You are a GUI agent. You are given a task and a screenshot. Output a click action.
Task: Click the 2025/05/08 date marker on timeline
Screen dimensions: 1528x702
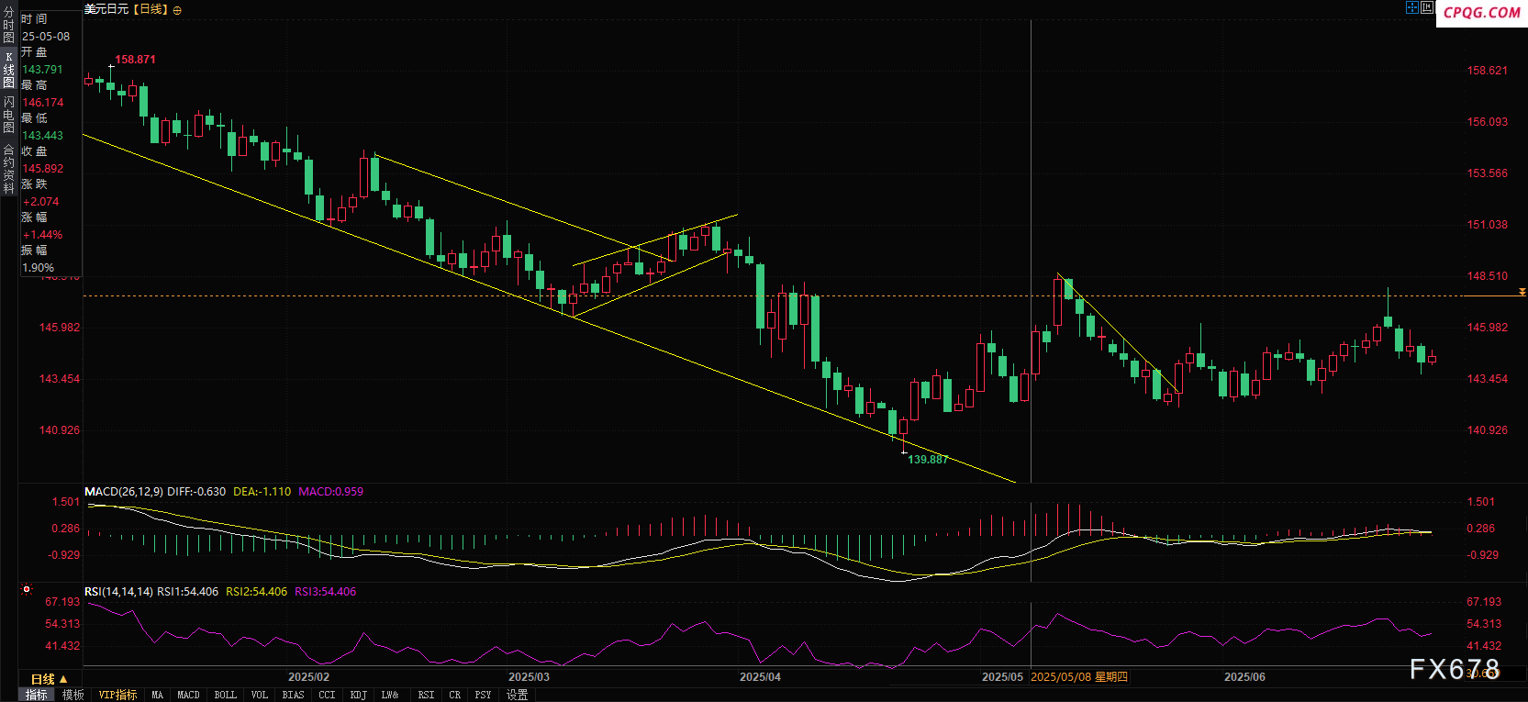point(1078,677)
